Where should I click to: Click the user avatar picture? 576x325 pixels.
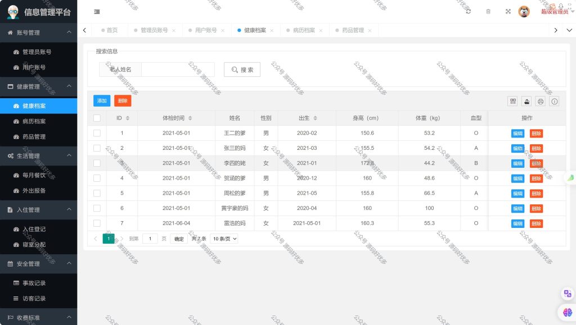pyautogui.click(x=524, y=11)
